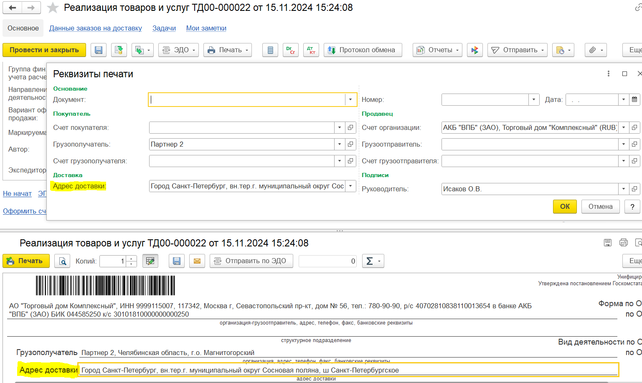Expand the Адрес доставки dropdown list
Screen dimensions: 642x383
(350, 186)
